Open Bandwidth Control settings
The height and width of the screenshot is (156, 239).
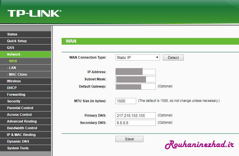tap(25, 128)
